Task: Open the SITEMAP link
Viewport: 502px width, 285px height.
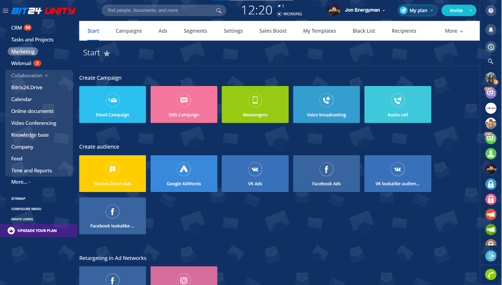Action: (x=18, y=199)
